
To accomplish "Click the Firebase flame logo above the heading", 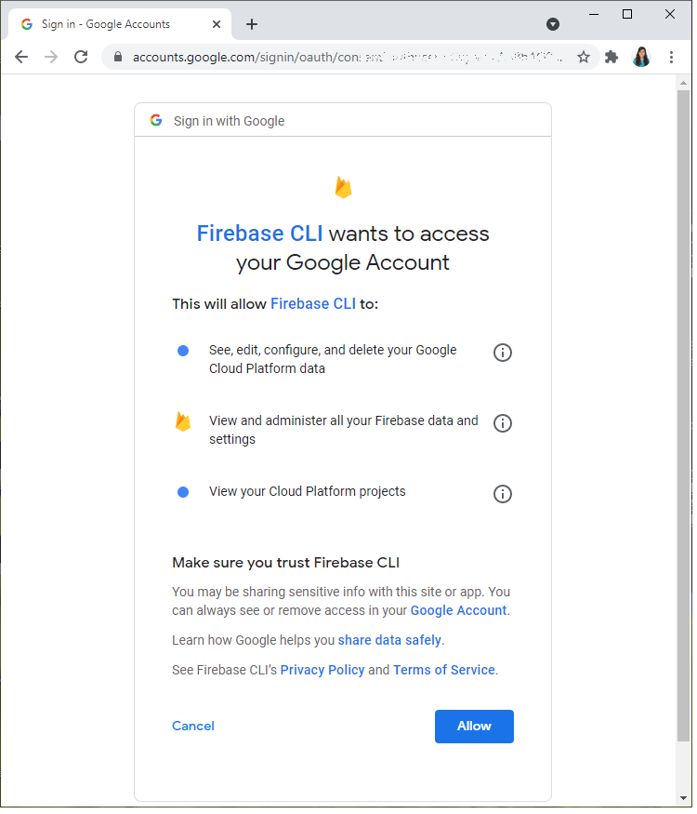I will [x=343, y=186].
